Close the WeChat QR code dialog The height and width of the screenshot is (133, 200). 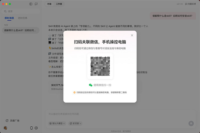coord(132,35)
